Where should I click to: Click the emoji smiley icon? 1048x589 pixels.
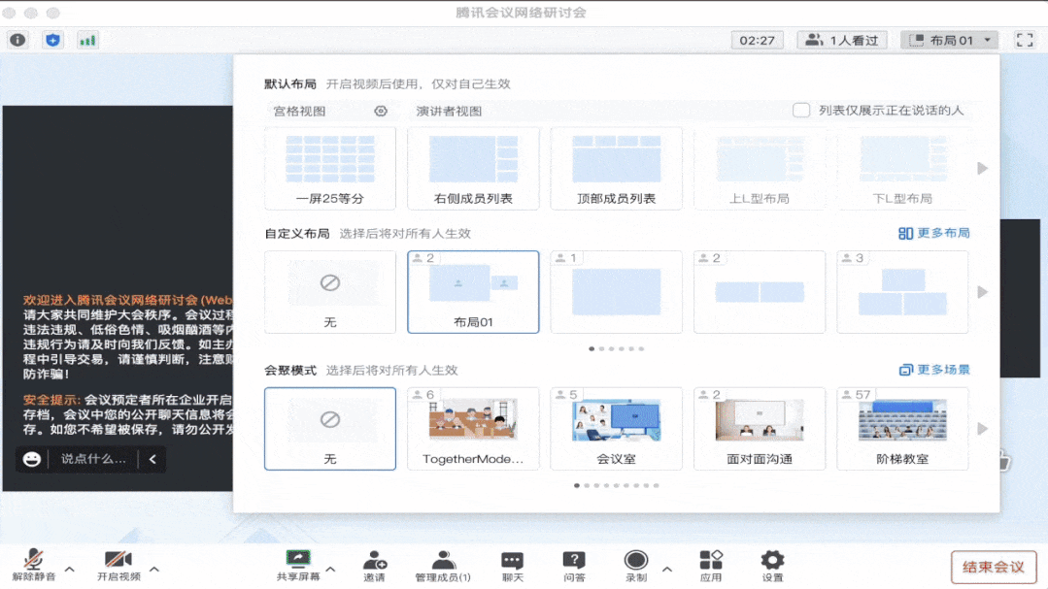pyautogui.click(x=31, y=459)
